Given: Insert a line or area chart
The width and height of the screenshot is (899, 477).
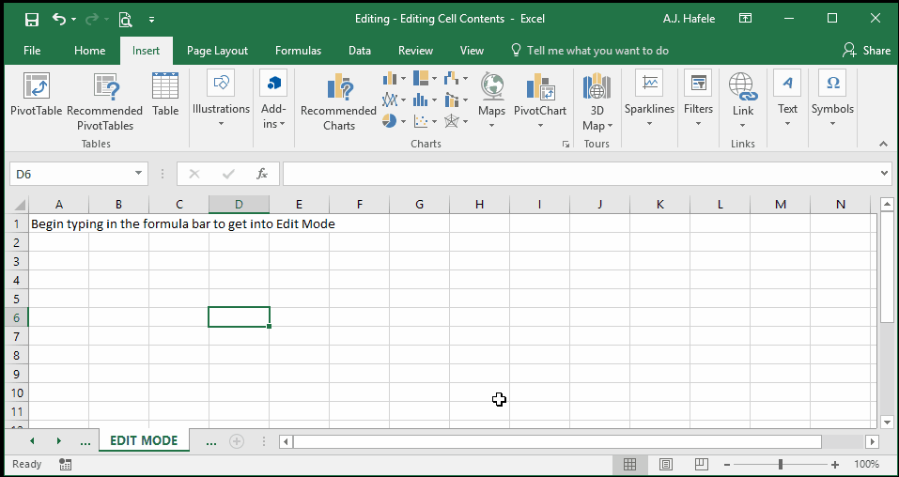Looking at the screenshot, I should (394, 100).
